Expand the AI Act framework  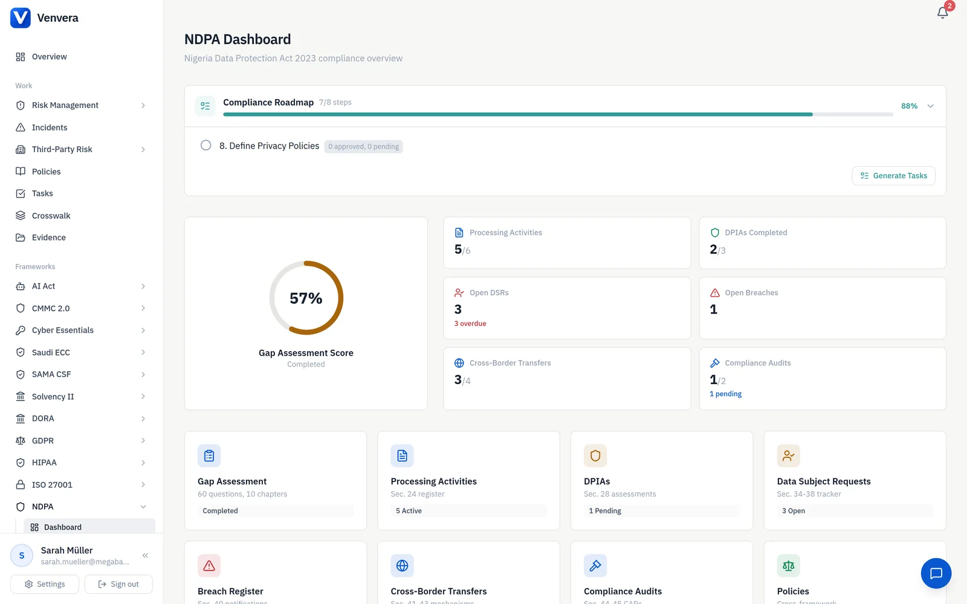(143, 286)
